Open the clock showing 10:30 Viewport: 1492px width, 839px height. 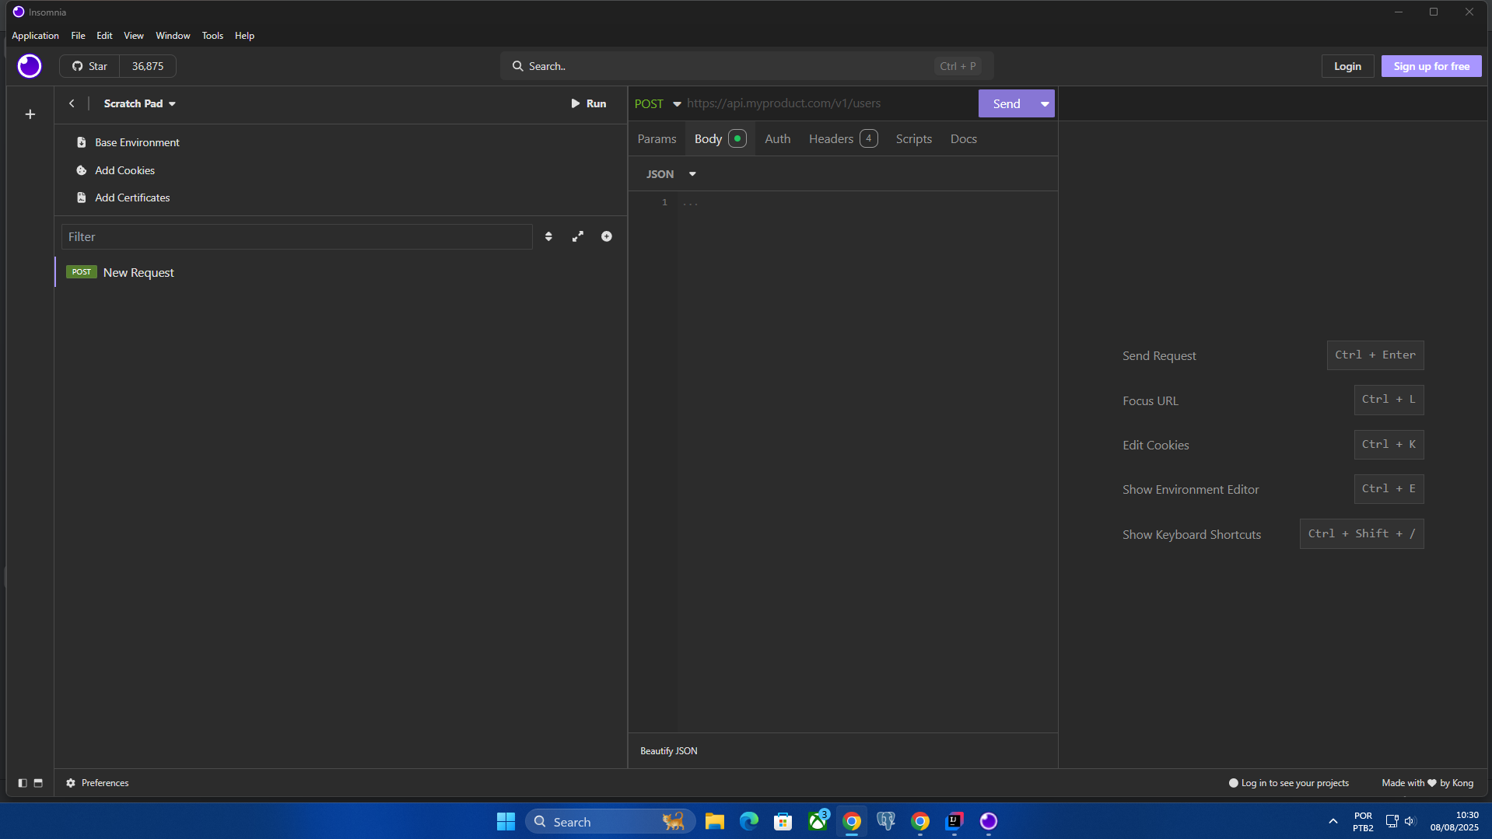click(1454, 821)
